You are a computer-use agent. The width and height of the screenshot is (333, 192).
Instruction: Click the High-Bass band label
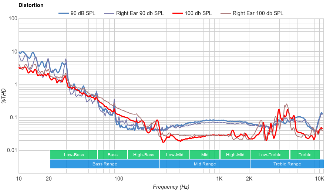pyautogui.click(x=144, y=155)
